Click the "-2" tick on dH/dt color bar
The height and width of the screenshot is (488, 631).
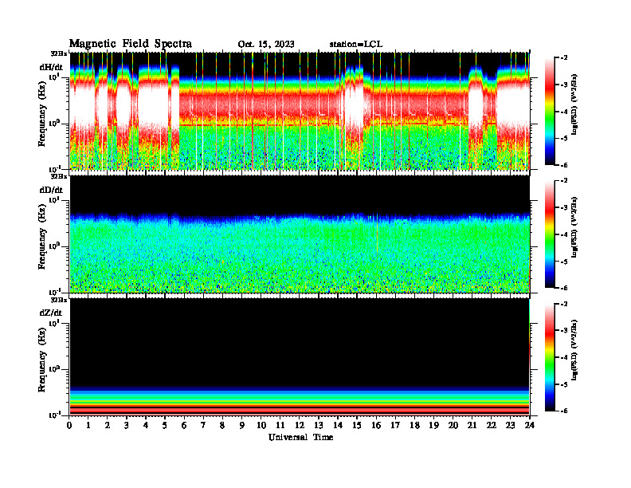[564, 58]
